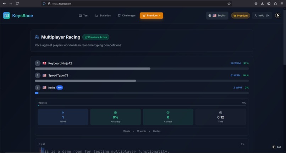The image size is (286, 153).
Task: Click the keysrace.com address bar
Action: 136,4
